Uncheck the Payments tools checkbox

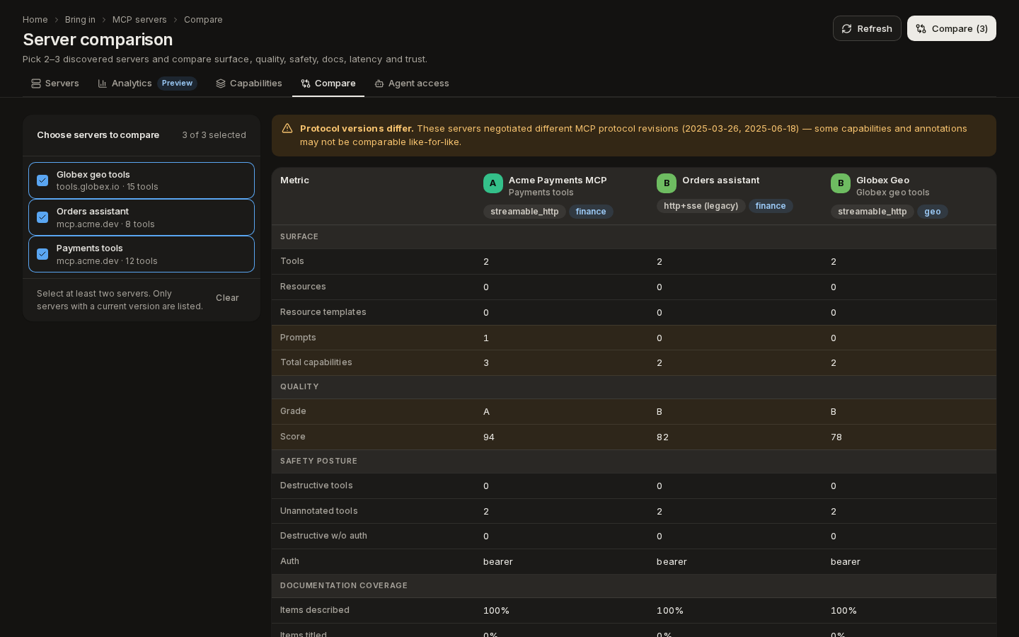point(42,254)
